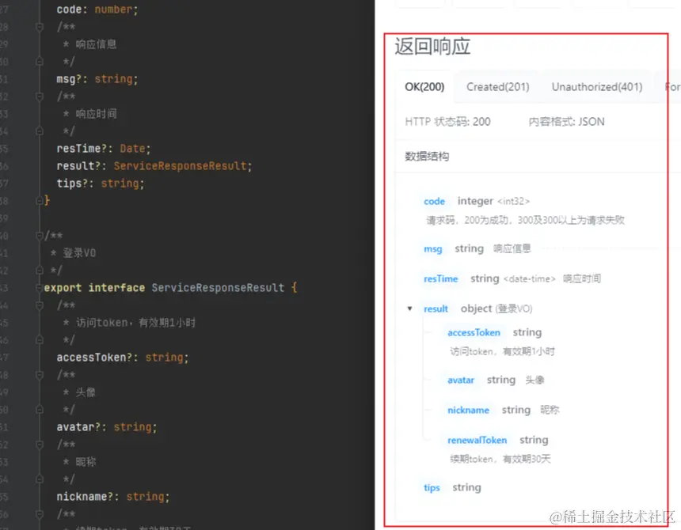Click the 返回响应 heading

click(432, 47)
